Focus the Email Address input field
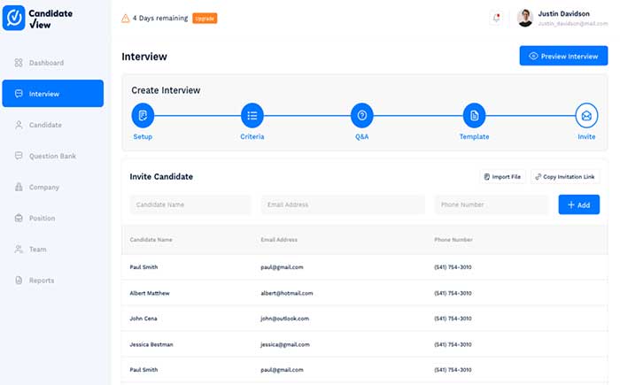The image size is (620, 385). point(343,204)
